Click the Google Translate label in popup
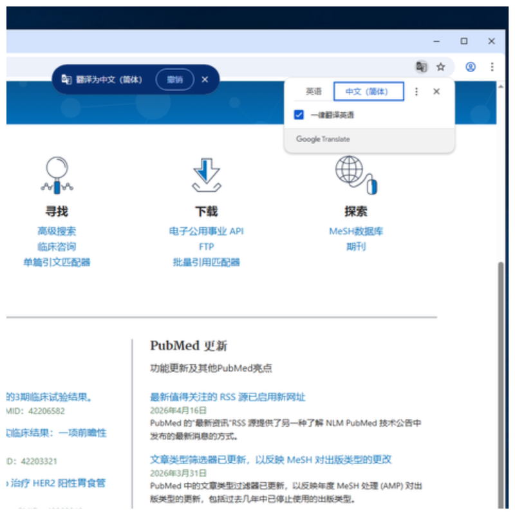 (323, 139)
